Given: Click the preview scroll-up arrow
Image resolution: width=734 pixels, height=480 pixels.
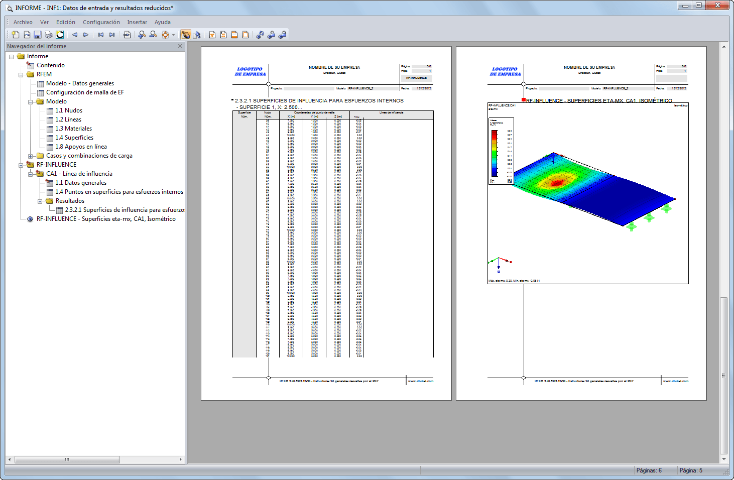Looking at the screenshot, I should 723,47.
